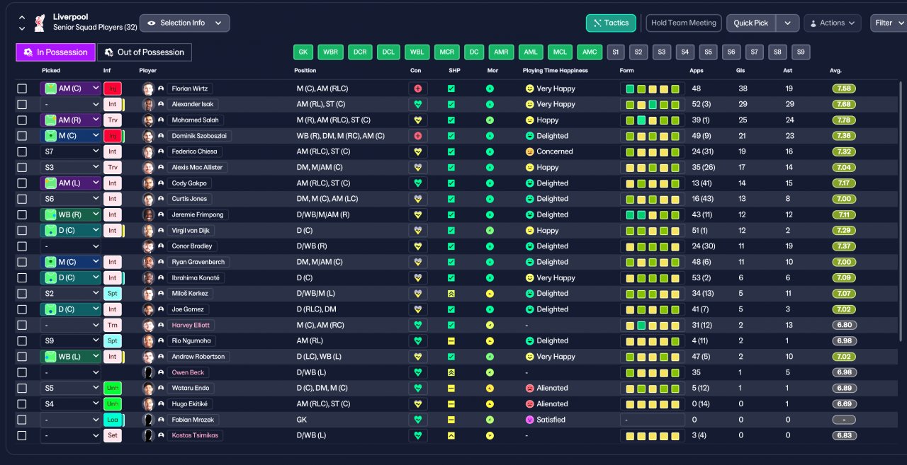Sort by the Gls column header
Screen dimensions: 907x465
point(742,71)
